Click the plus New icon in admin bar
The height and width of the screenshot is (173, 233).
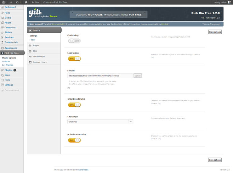[x=33, y=2]
